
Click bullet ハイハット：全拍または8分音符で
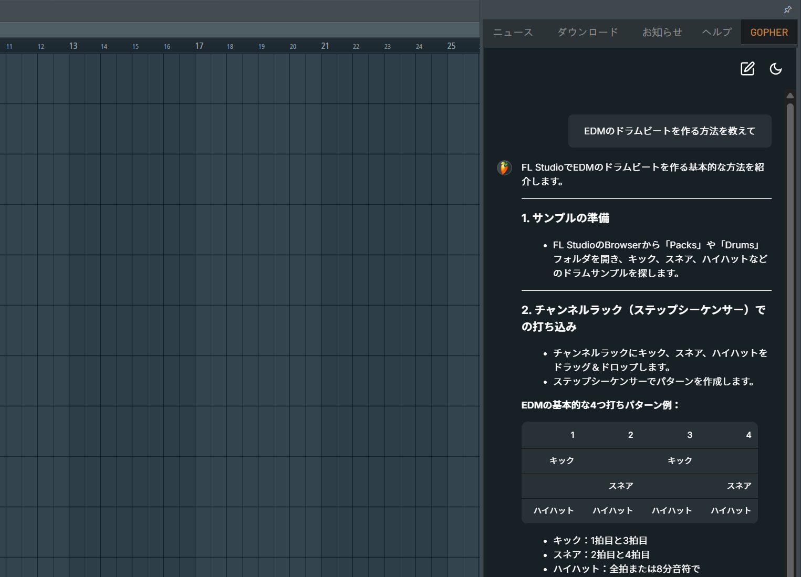tap(626, 569)
